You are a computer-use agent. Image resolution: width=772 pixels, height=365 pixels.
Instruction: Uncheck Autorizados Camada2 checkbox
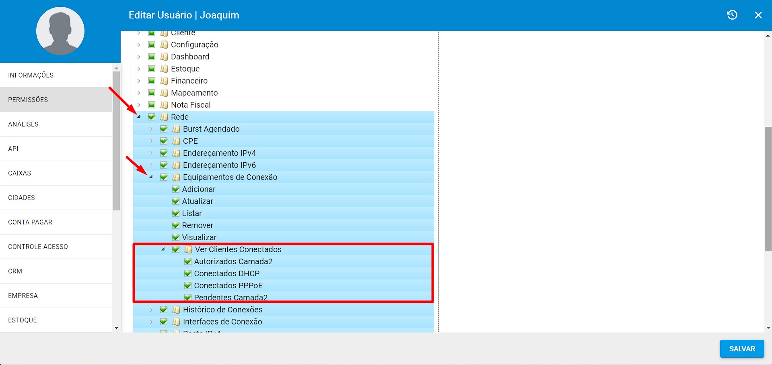coord(188,261)
